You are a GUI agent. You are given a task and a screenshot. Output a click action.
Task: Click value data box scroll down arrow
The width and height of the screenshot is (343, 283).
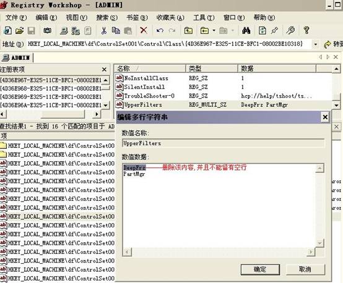tap(320, 243)
